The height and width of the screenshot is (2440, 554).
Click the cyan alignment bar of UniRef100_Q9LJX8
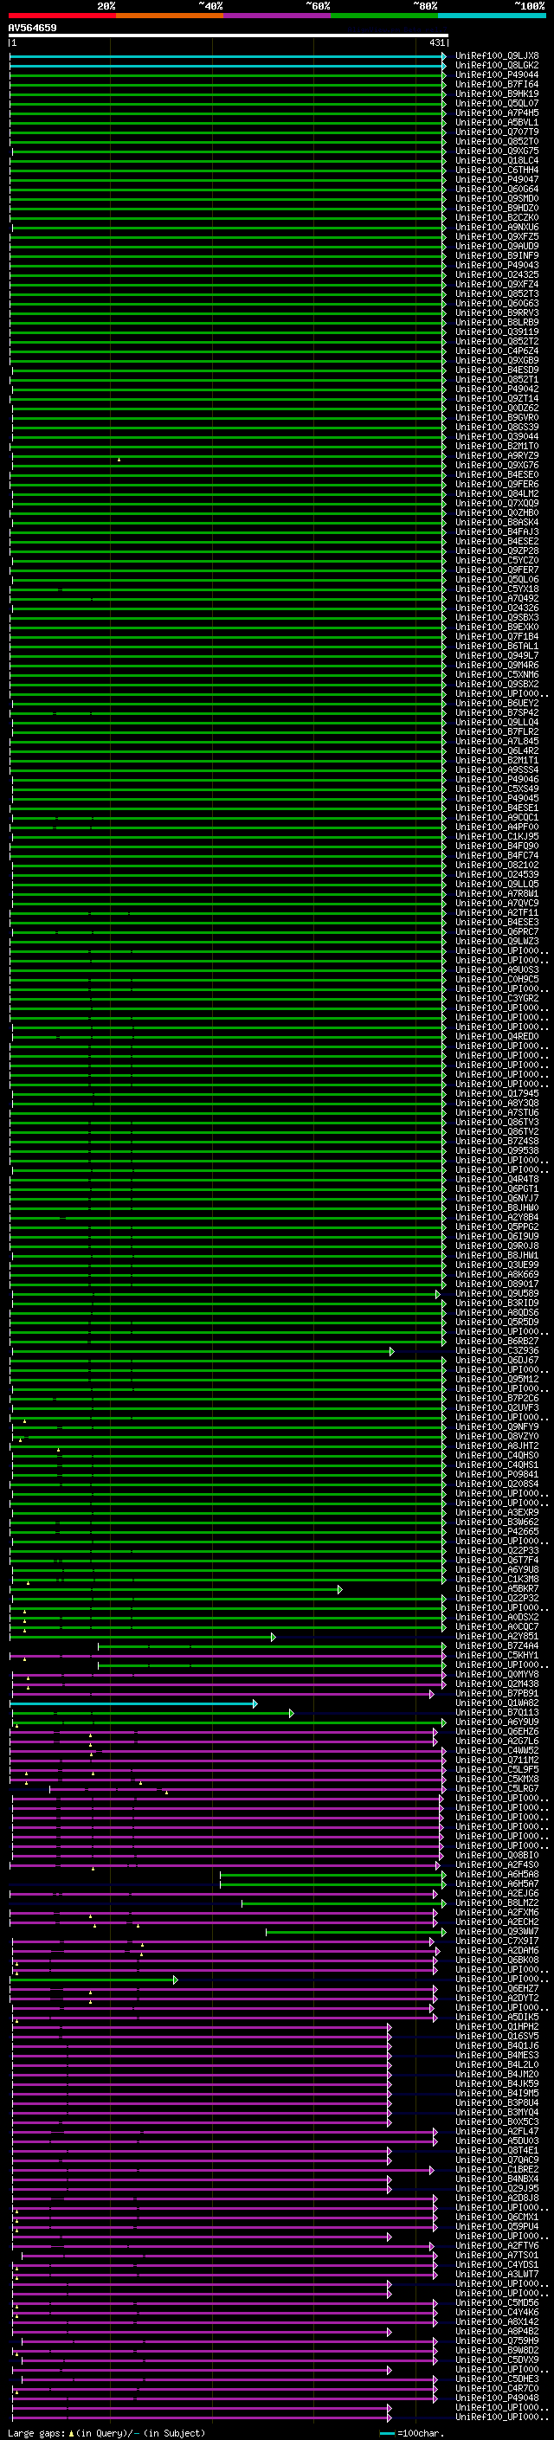tap(228, 56)
